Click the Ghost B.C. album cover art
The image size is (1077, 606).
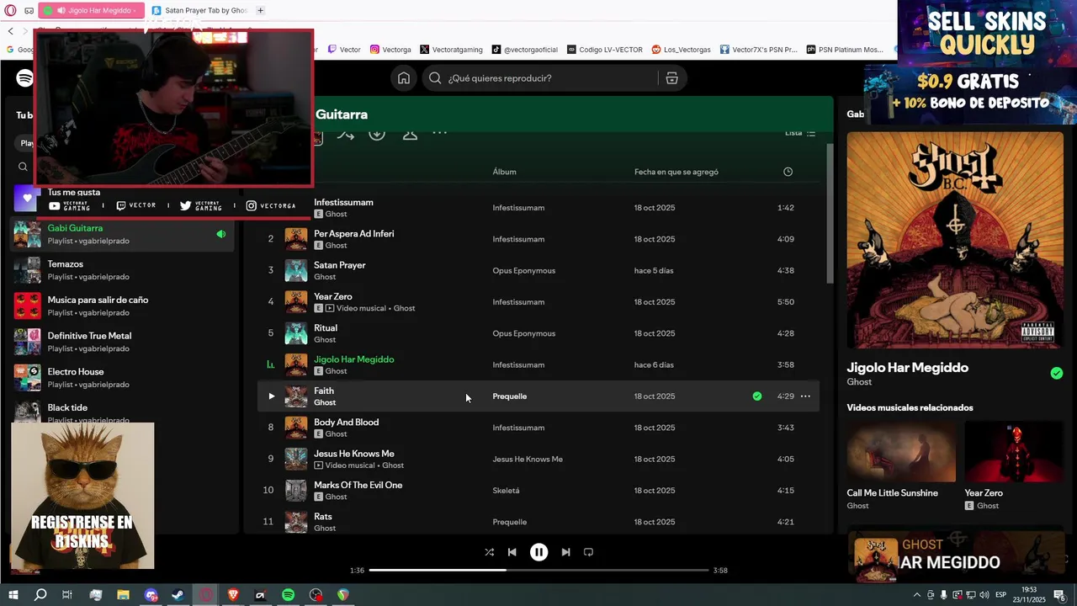pos(955,240)
